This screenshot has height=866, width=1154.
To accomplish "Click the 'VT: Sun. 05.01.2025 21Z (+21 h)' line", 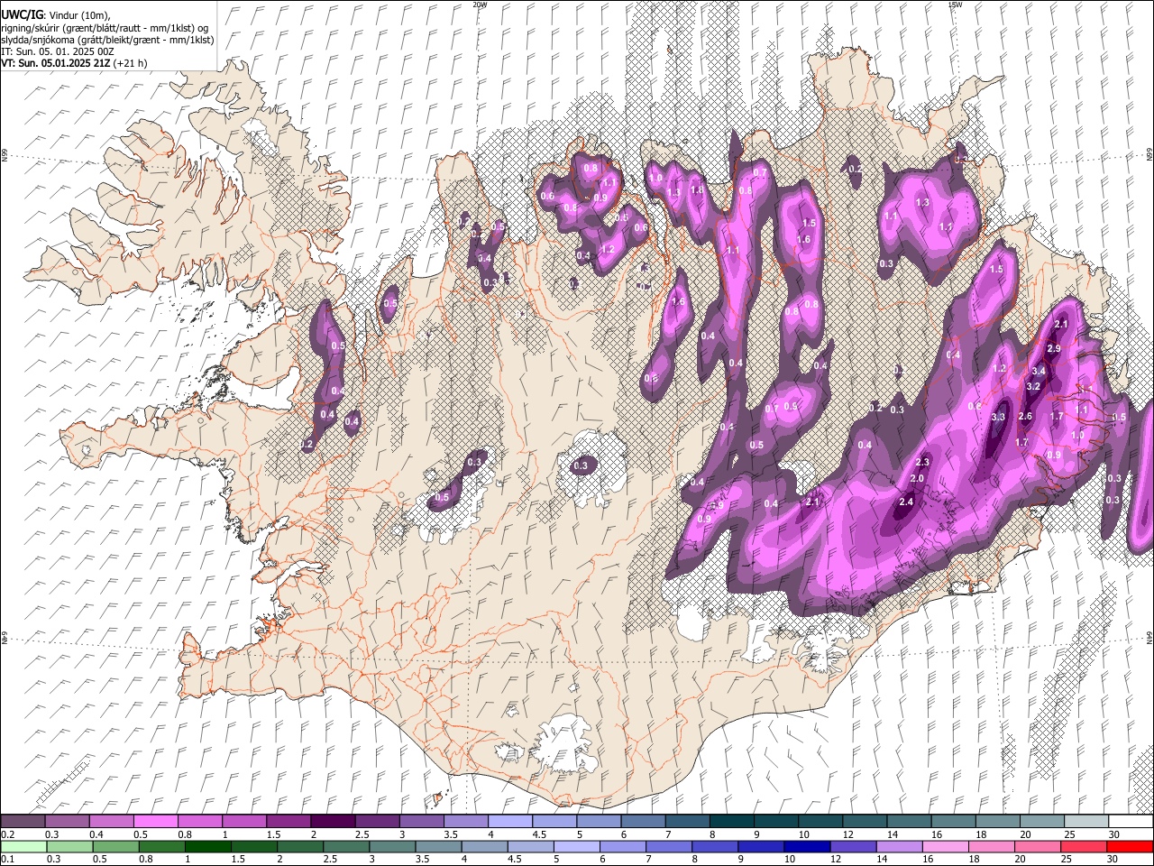I will pos(74,63).
